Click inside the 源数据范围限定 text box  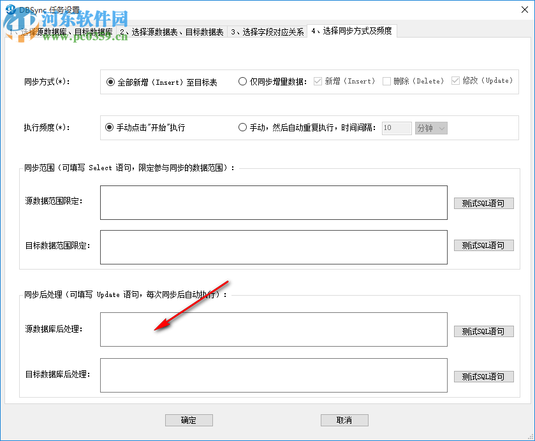273,203
